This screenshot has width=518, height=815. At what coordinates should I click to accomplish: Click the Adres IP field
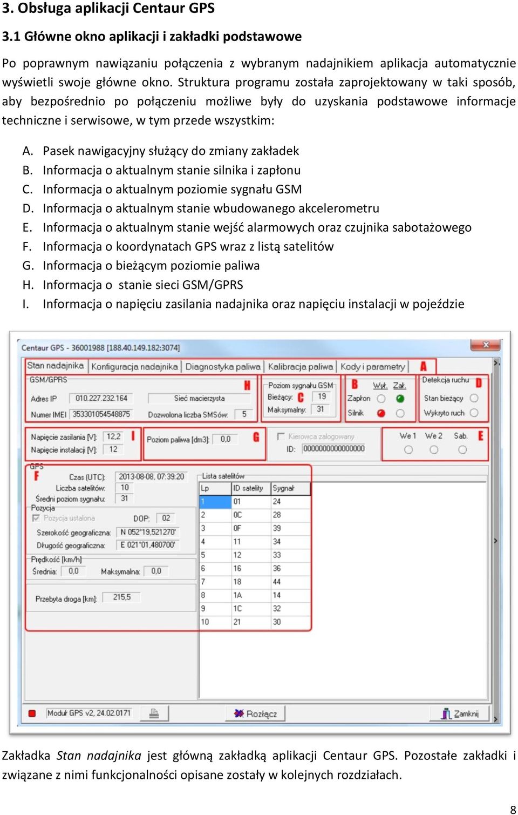pos(101,399)
